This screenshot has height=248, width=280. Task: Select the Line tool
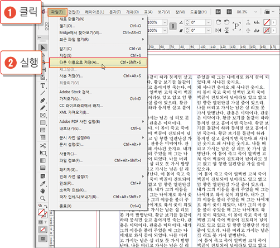[x=43, y=93]
